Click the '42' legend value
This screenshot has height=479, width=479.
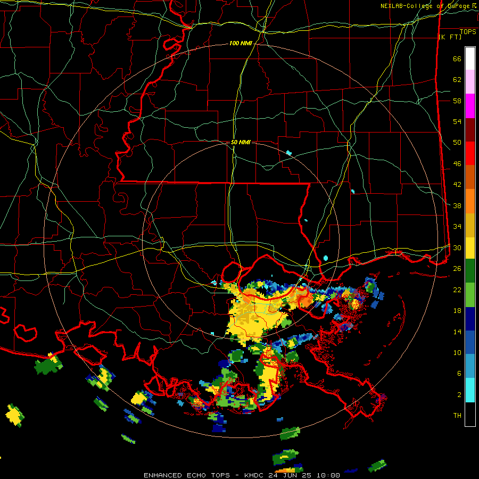(x=457, y=185)
